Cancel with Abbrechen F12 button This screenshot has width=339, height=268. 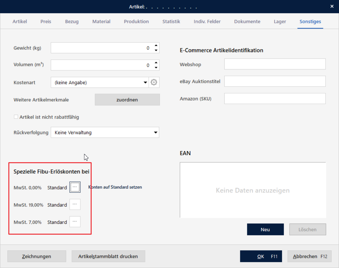(x=309, y=256)
